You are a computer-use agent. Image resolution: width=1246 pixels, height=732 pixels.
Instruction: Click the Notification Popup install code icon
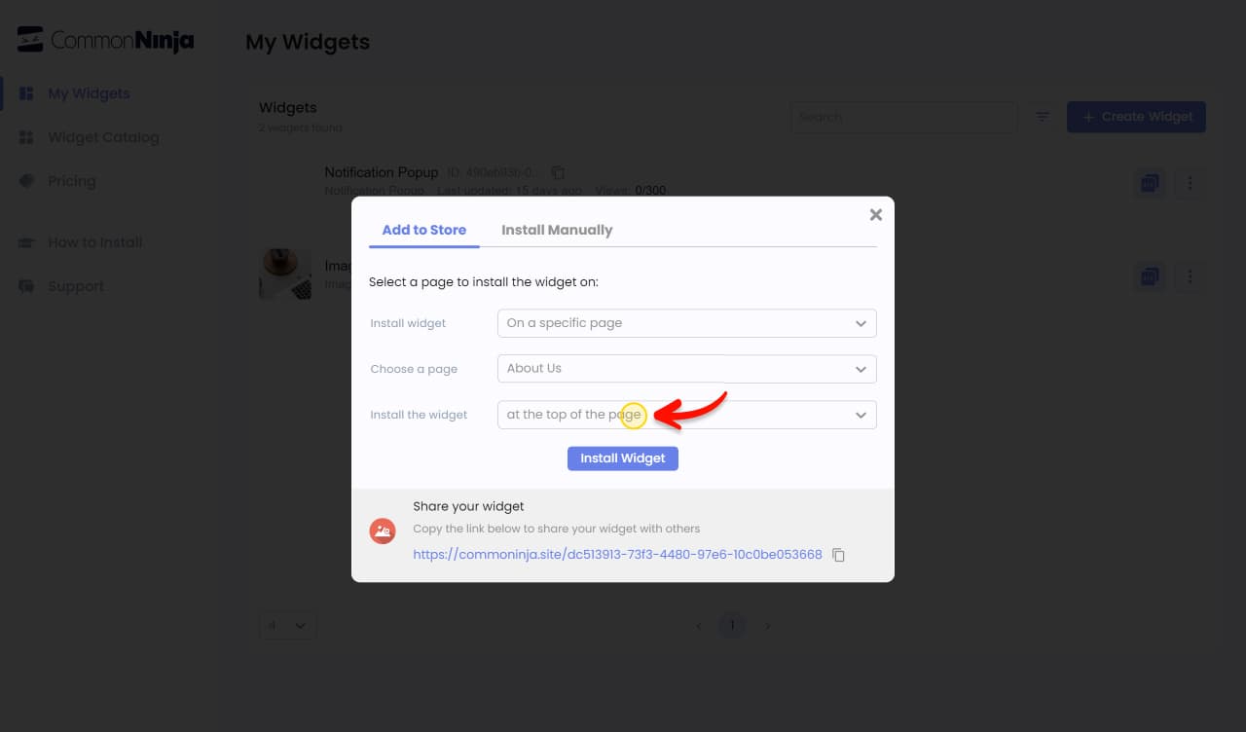click(1150, 183)
